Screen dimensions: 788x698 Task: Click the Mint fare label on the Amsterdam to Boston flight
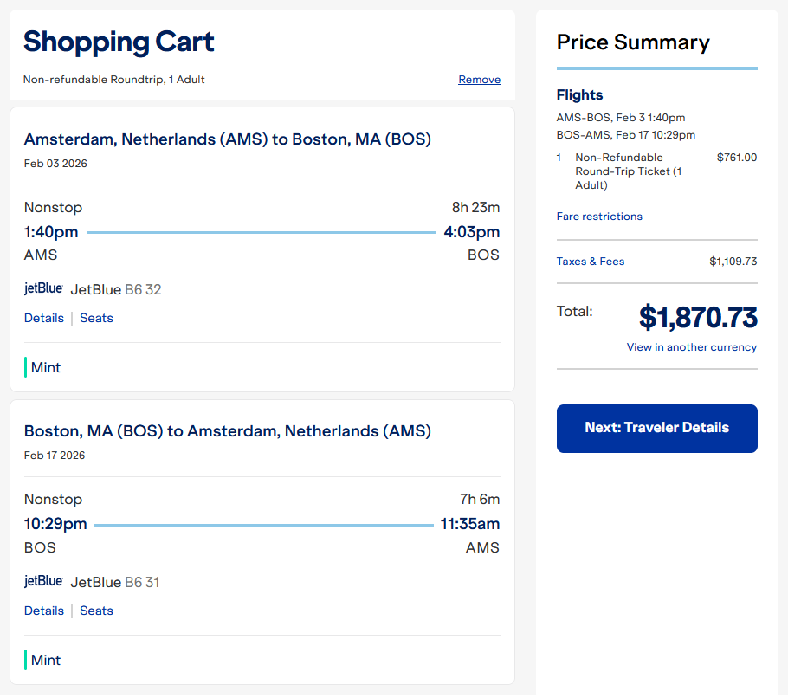coord(45,367)
